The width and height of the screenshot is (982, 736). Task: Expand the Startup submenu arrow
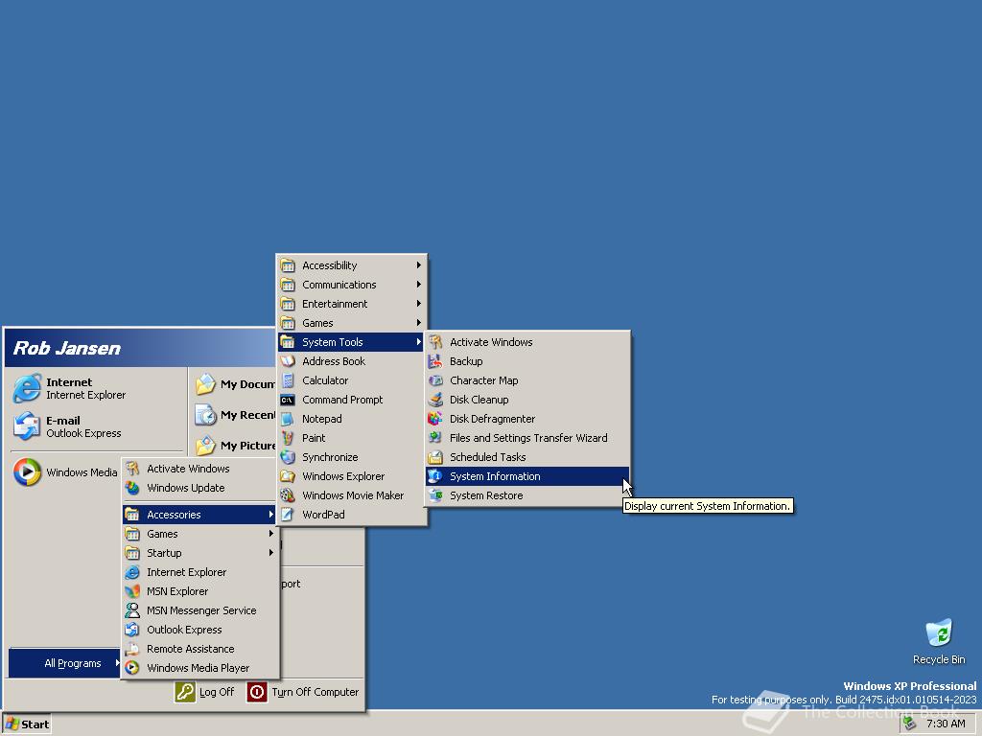270,553
